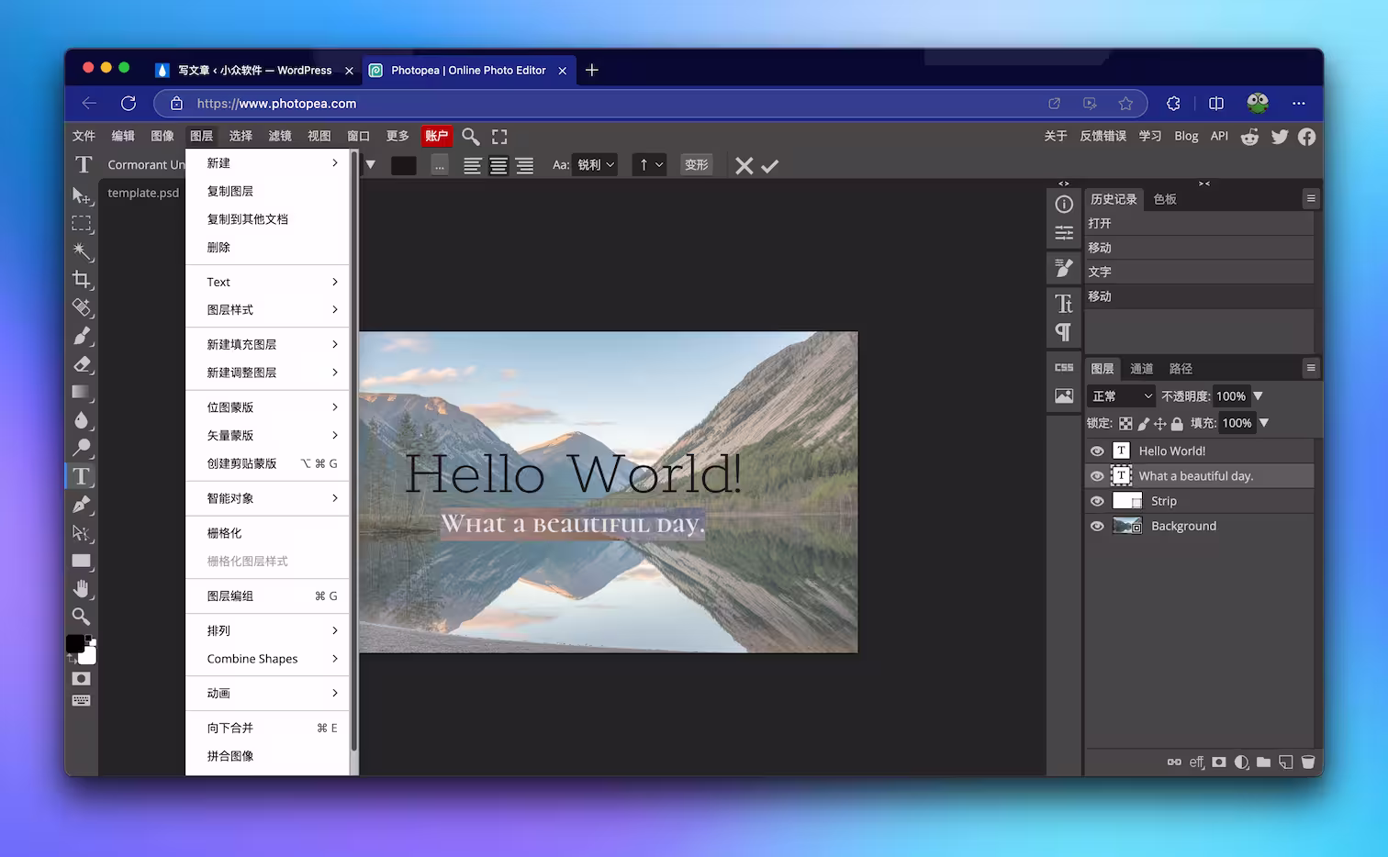
Task: Delete layer with trash icon
Action: (x=1308, y=762)
